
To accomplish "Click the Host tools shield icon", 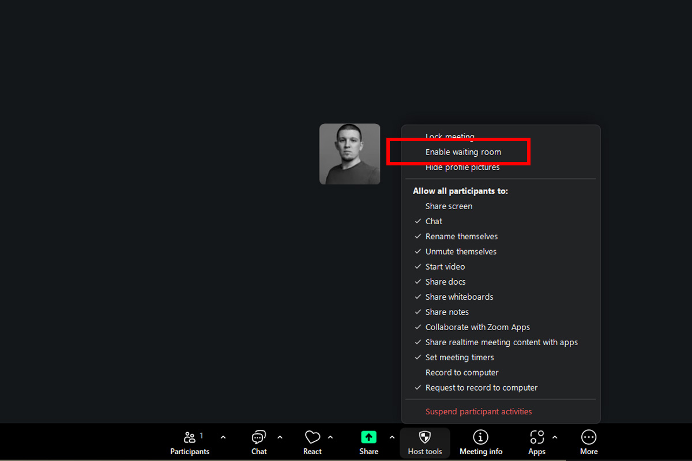I will [x=424, y=437].
